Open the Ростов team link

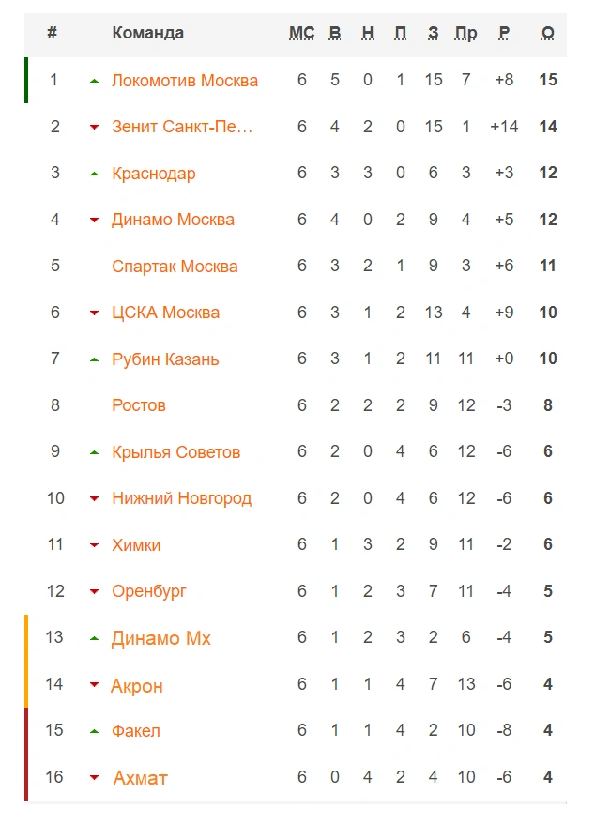(139, 405)
